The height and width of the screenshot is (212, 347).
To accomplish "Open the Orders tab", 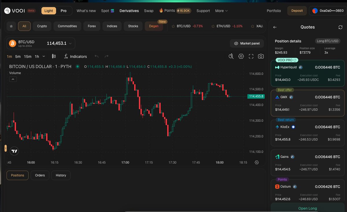I will (x=40, y=175).
